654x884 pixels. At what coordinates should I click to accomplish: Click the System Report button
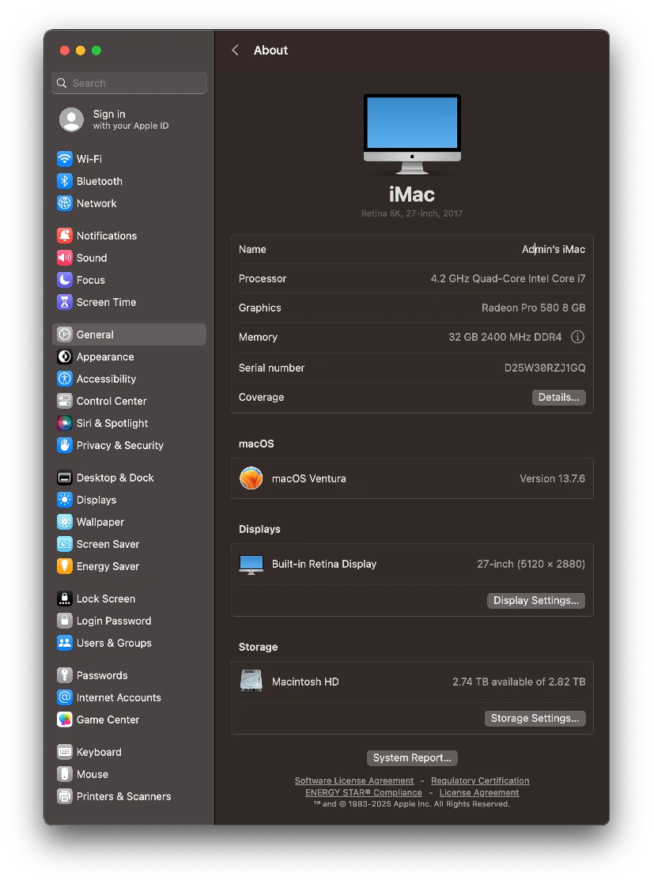point(412,757)
